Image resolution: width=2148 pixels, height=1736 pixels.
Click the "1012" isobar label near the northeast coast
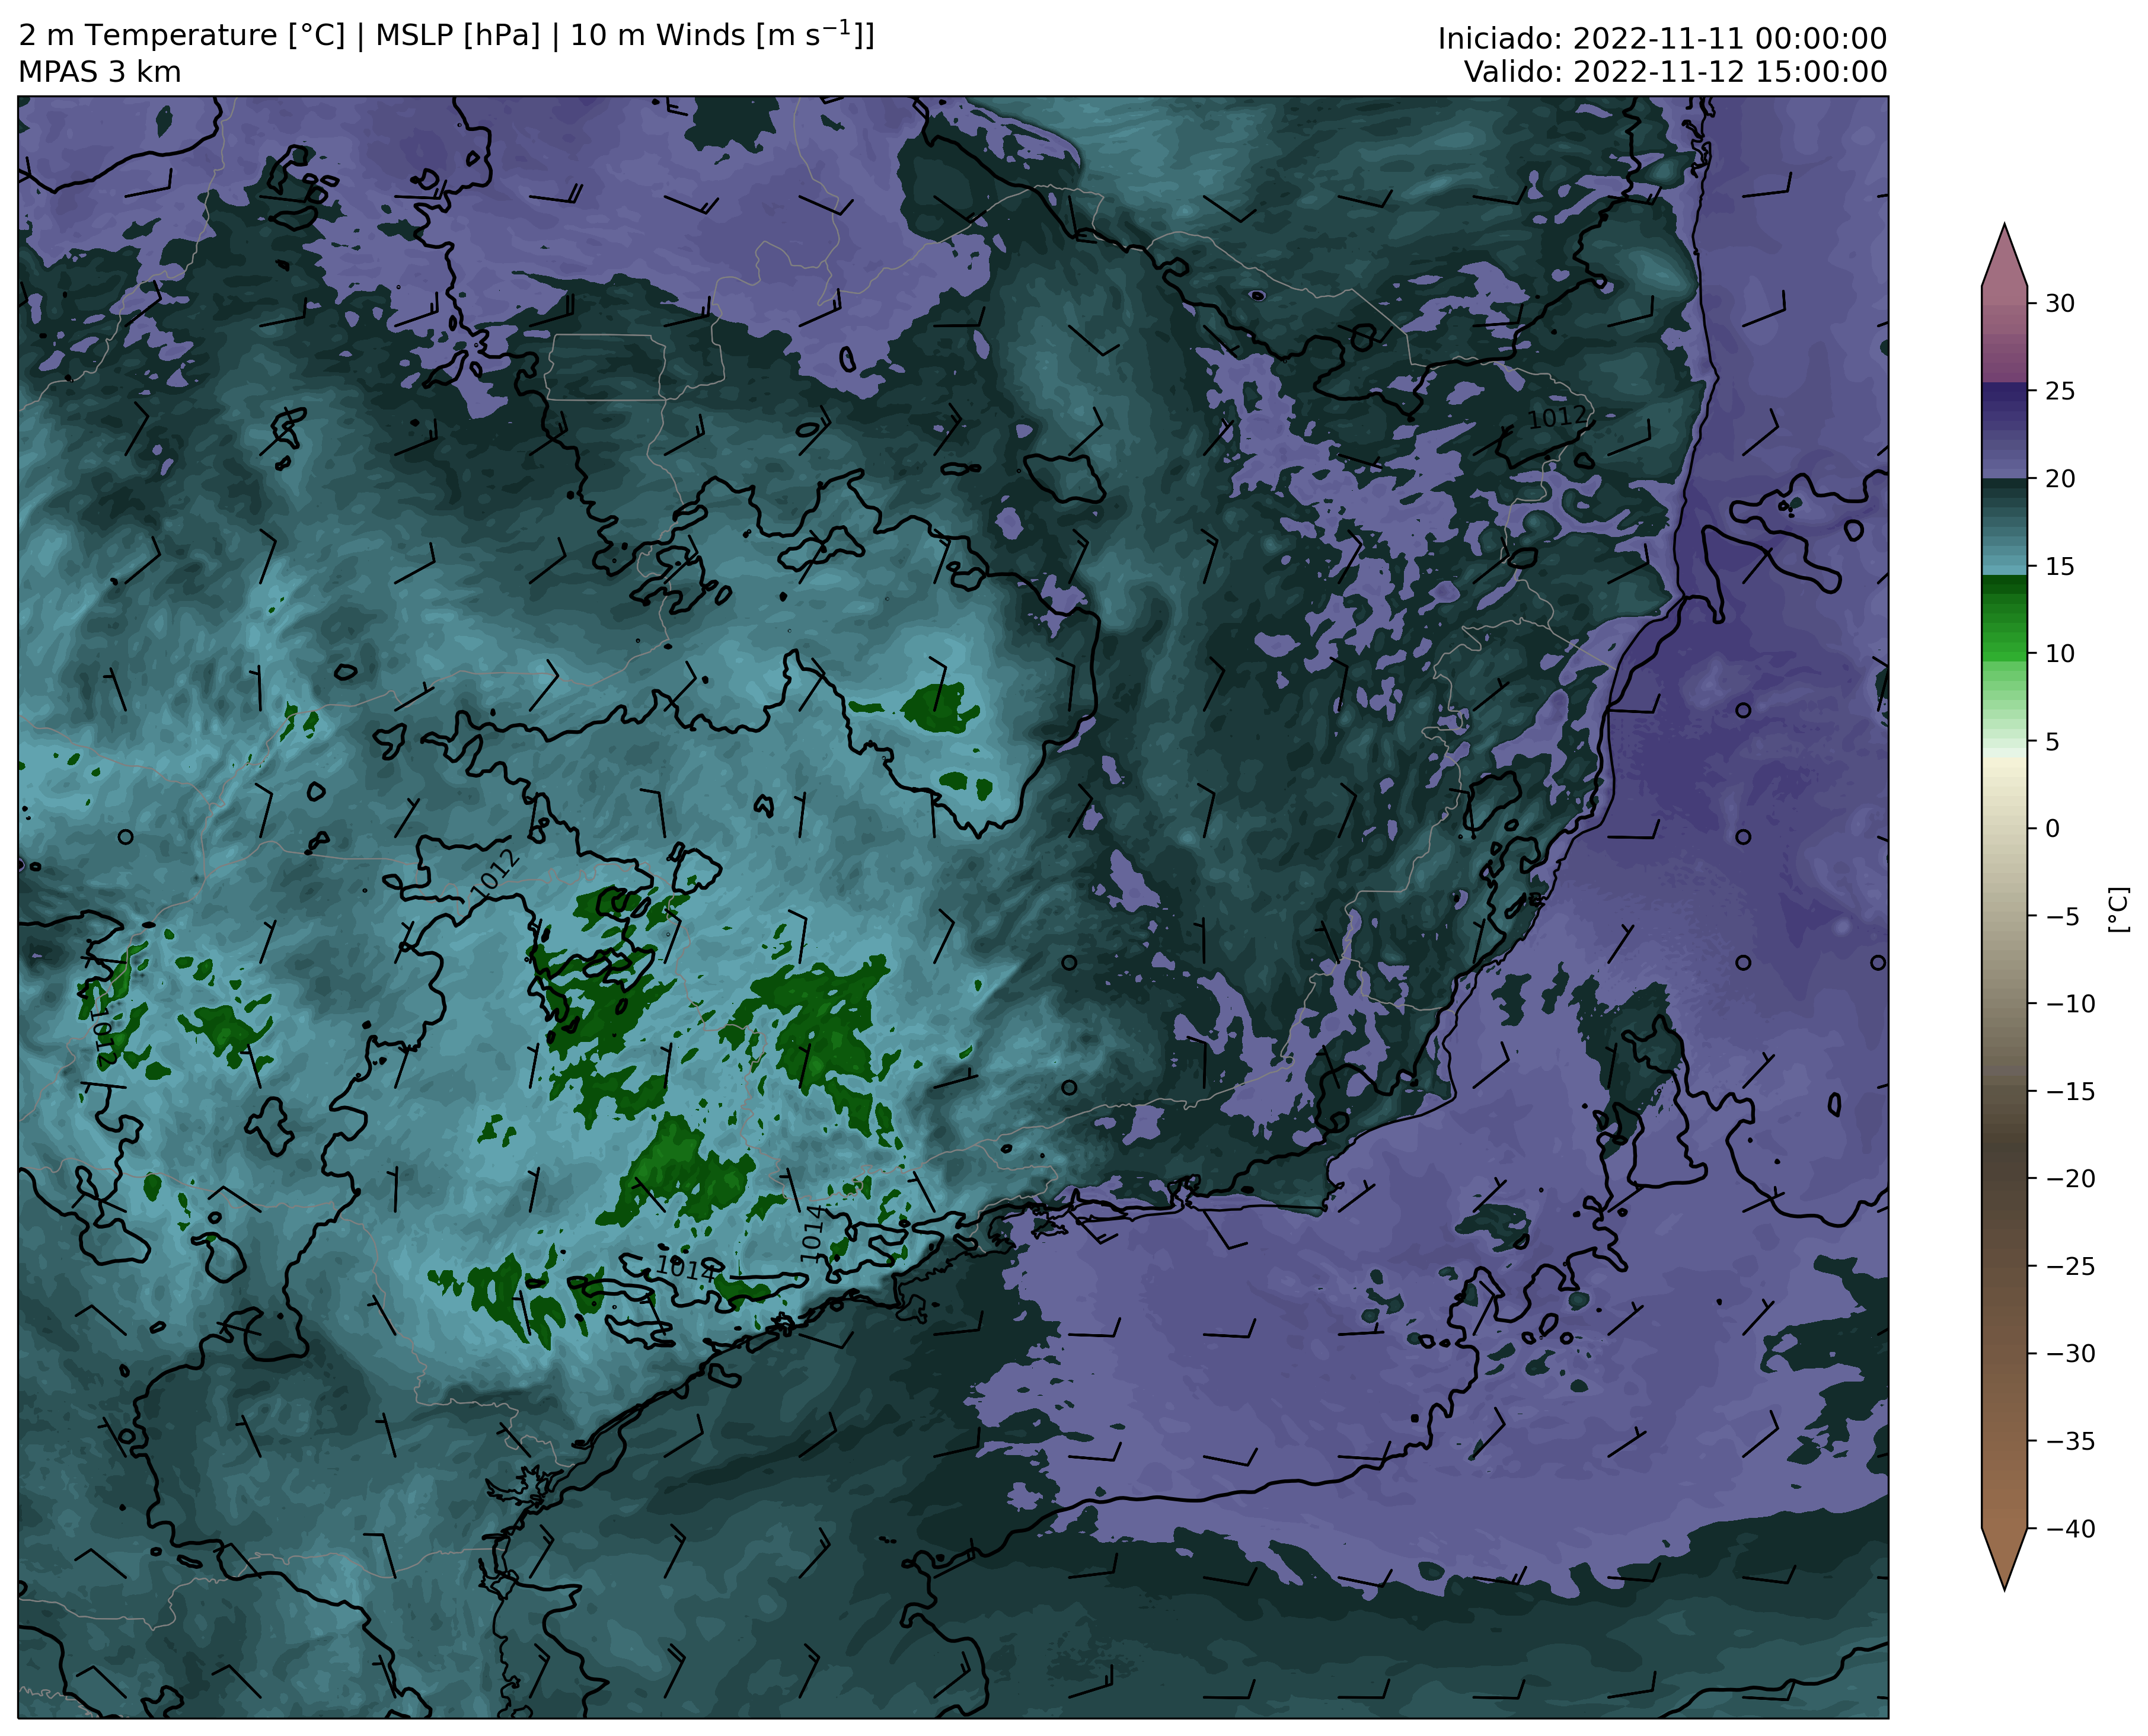[x=1557, y=417]
